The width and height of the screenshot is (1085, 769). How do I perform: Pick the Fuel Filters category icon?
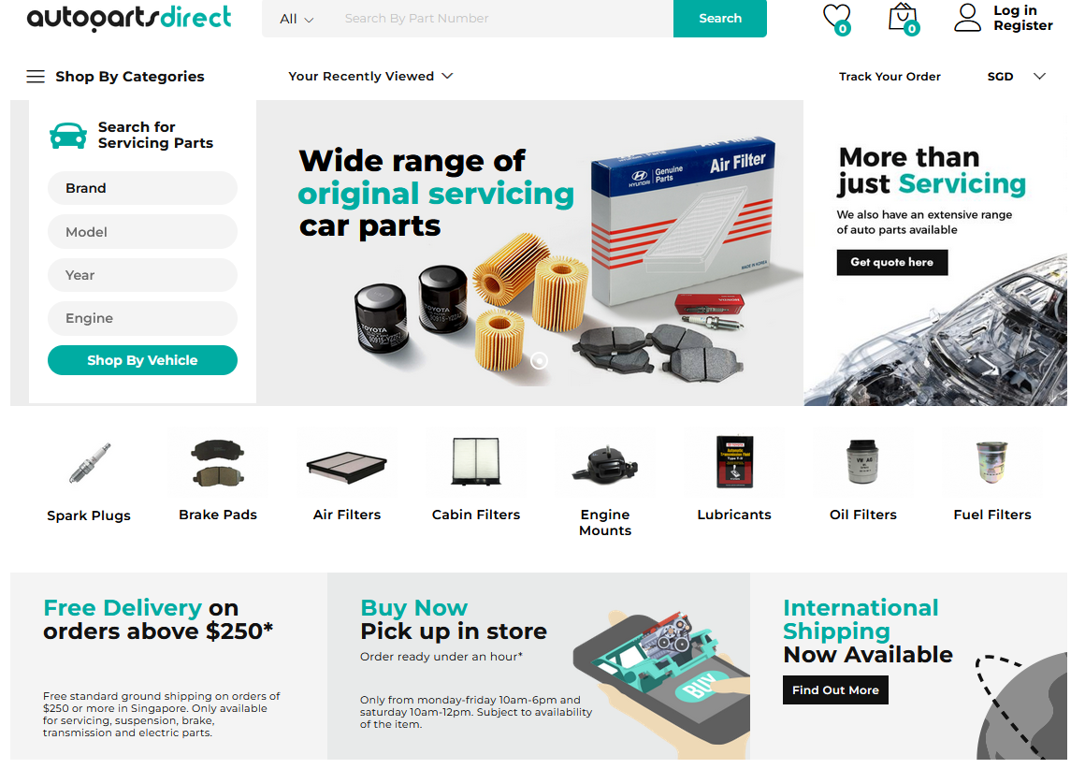pos(992,461)
